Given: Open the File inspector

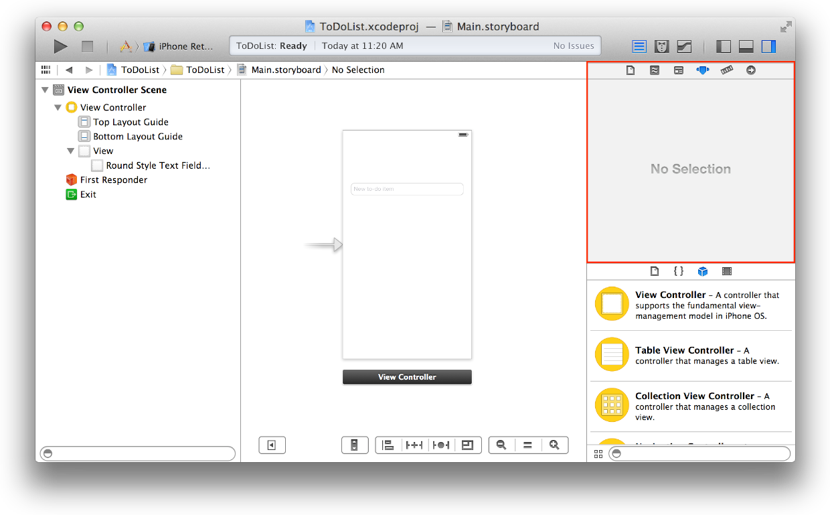Looking at the screenshot, I should pyautogui.click(x=631, y=70).
